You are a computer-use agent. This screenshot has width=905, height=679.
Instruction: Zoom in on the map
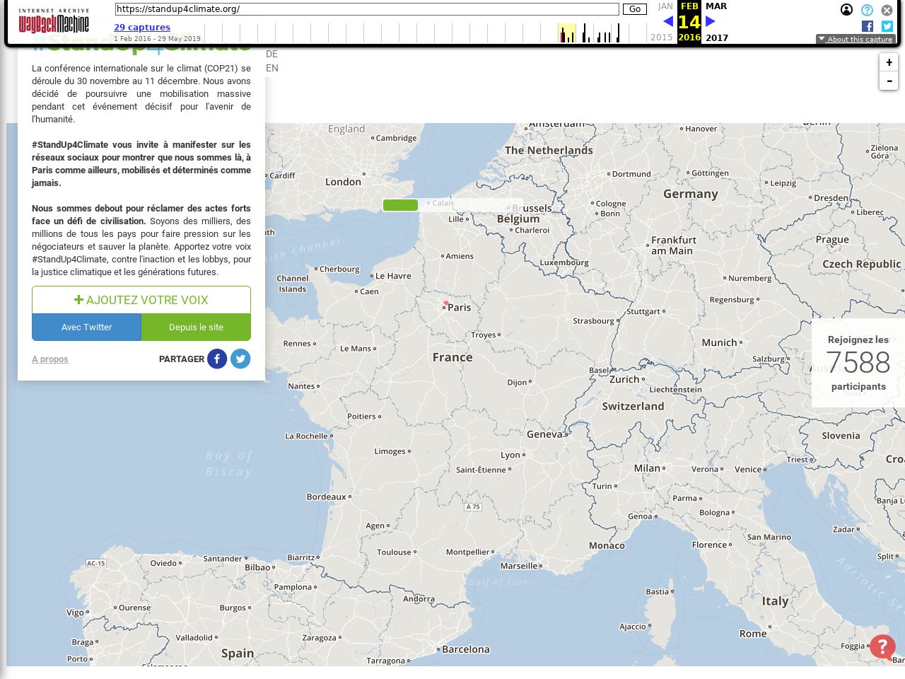coord(889,62)
